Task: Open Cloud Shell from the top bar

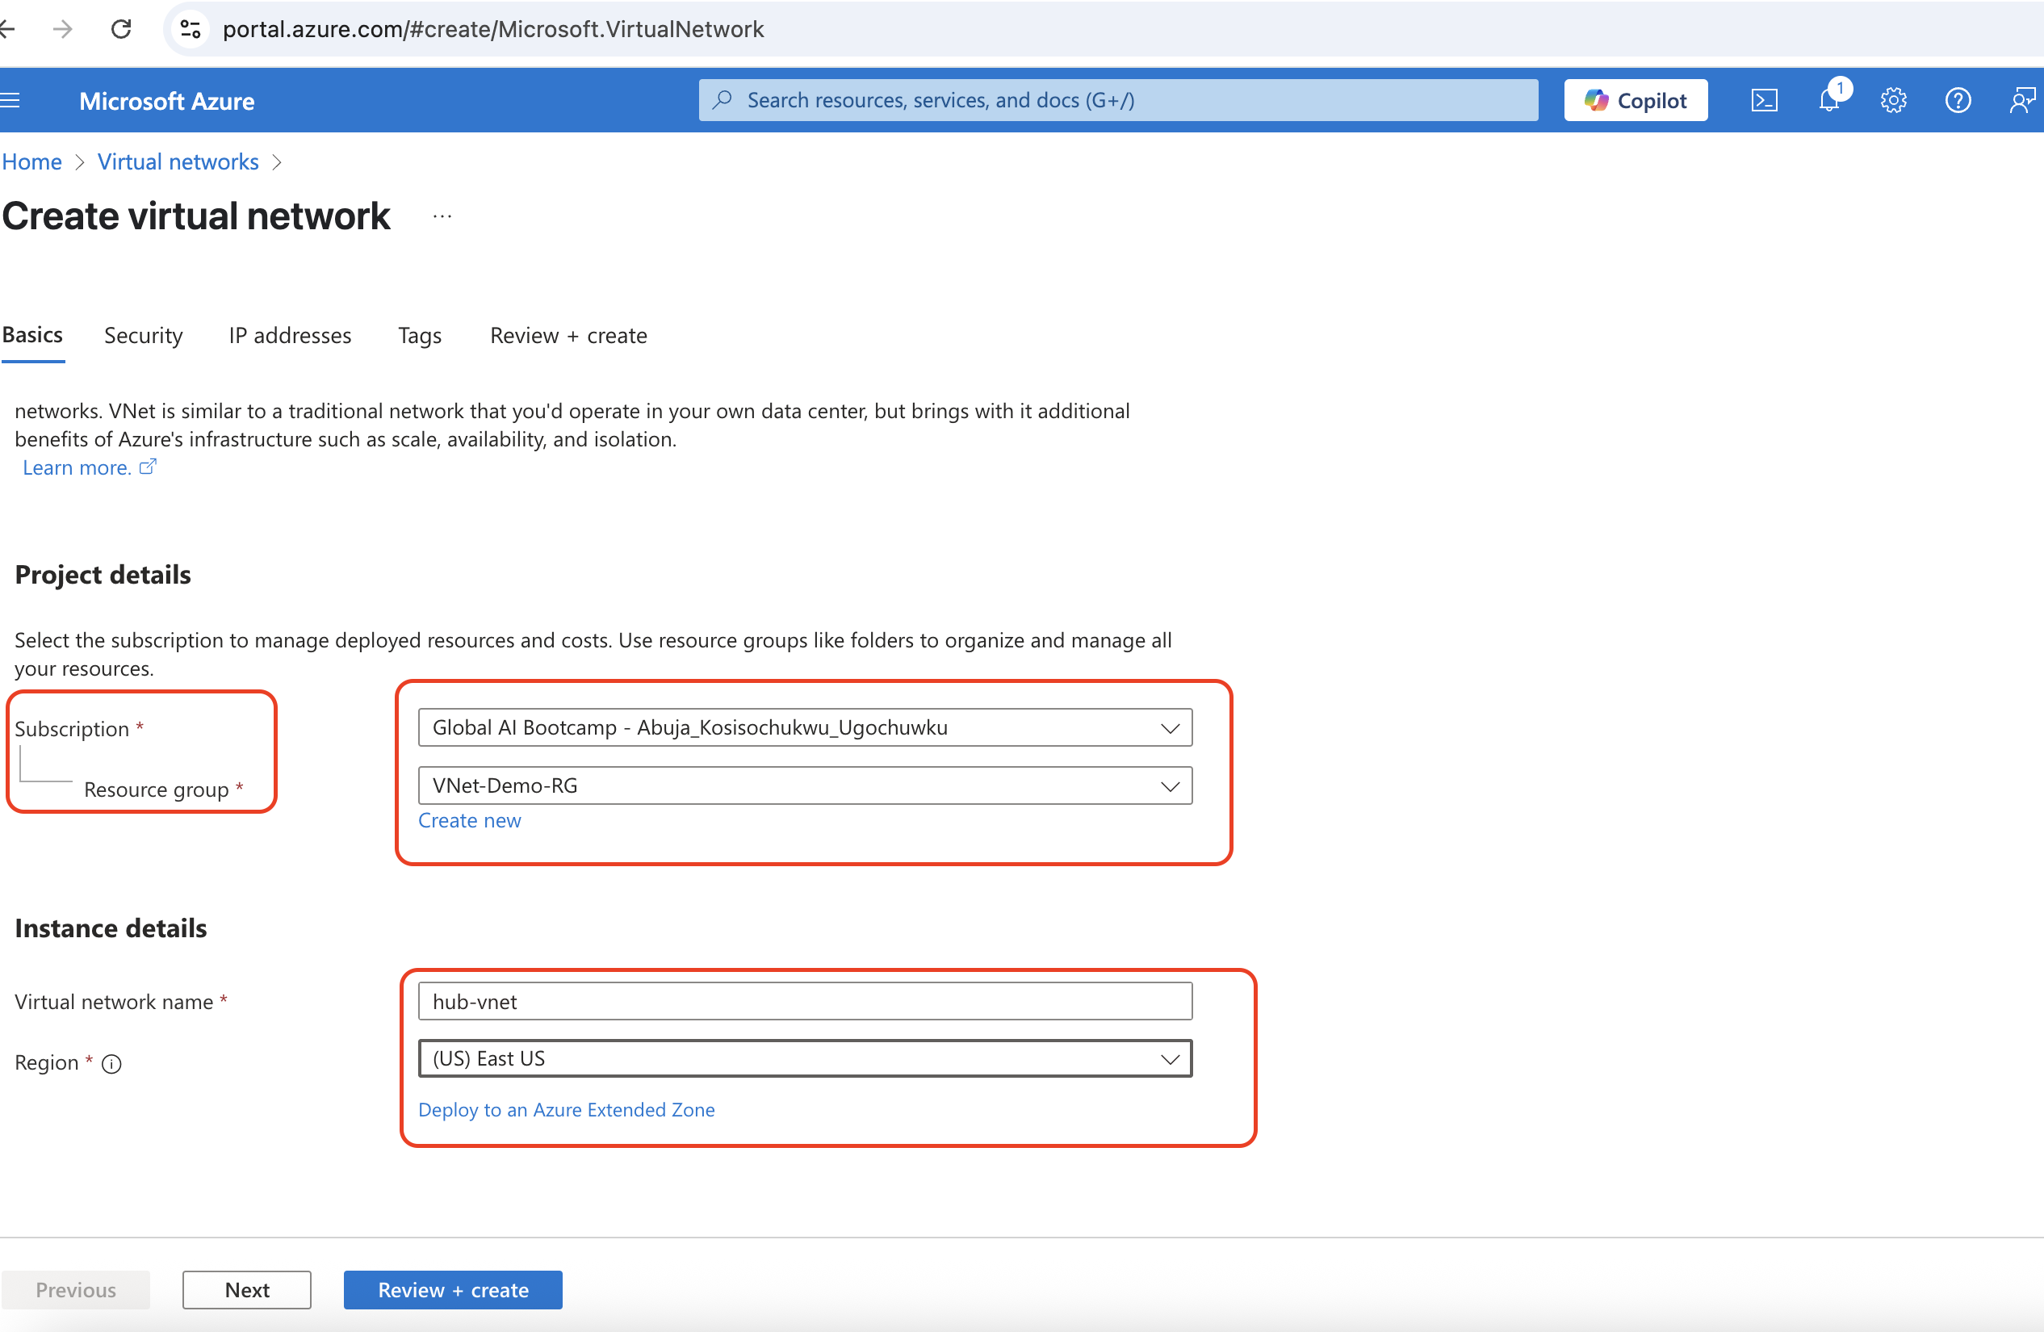Action: 1764,100
